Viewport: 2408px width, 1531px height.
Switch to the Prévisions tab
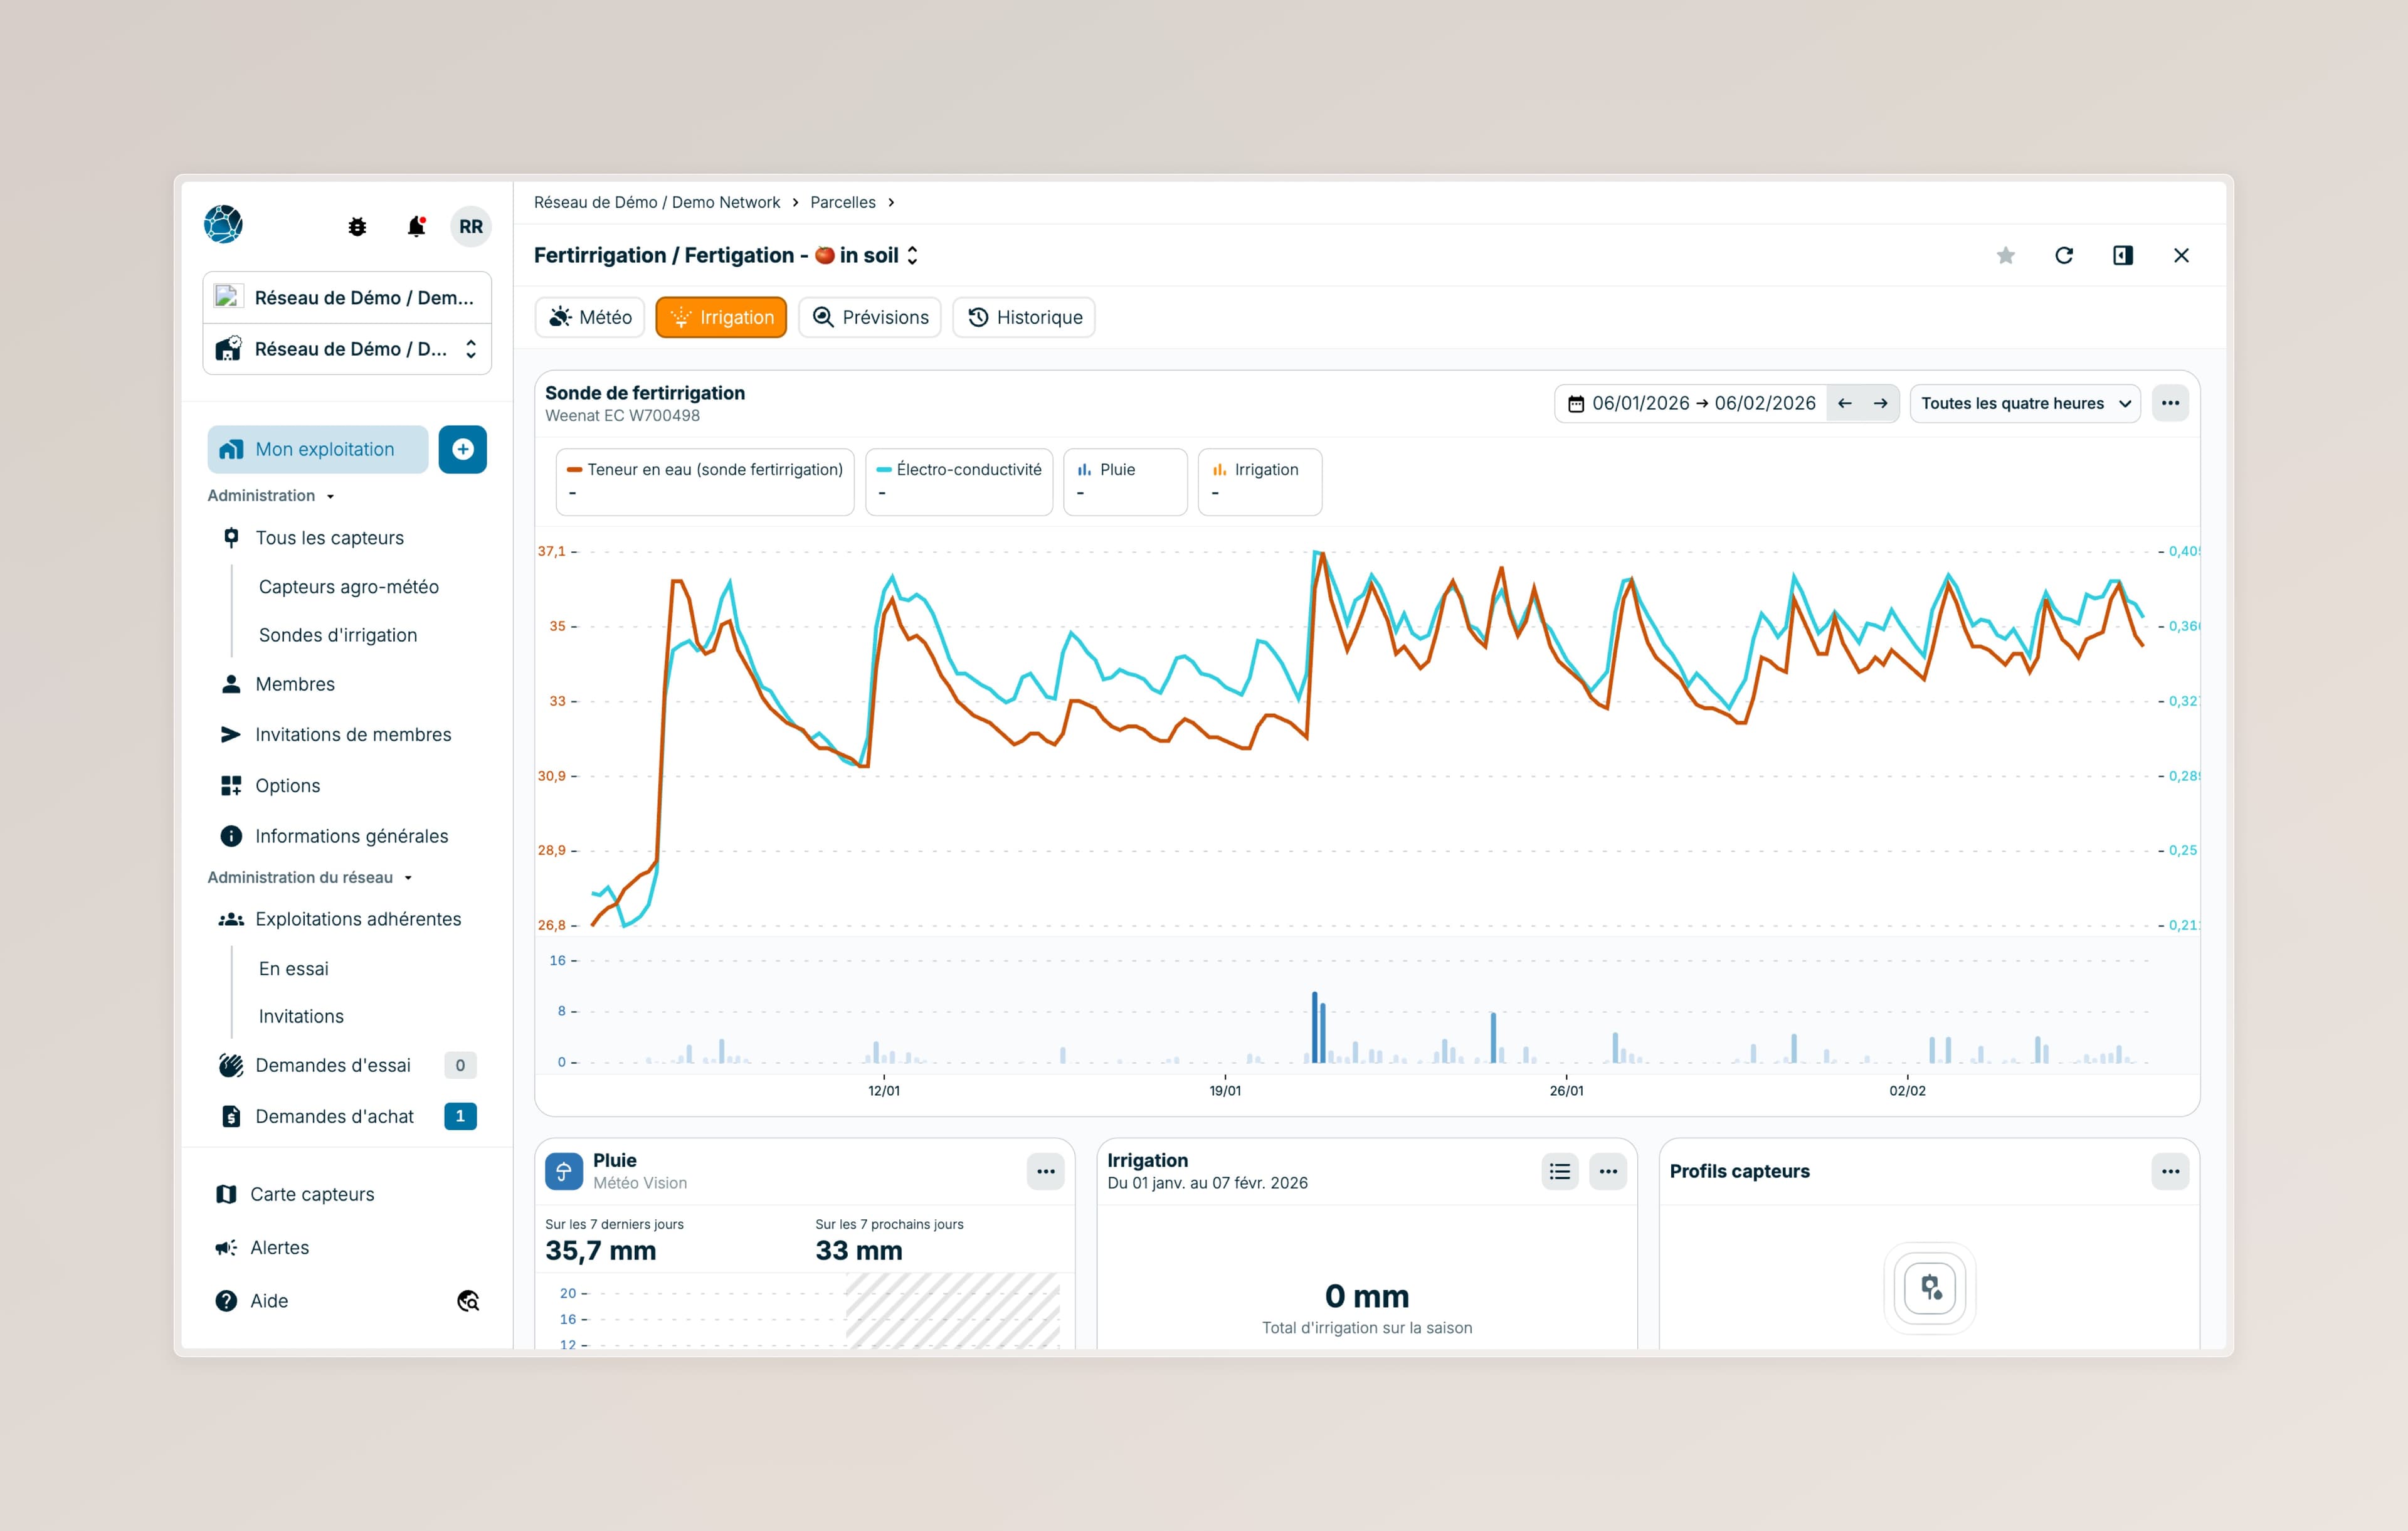[x=869, y=318]
